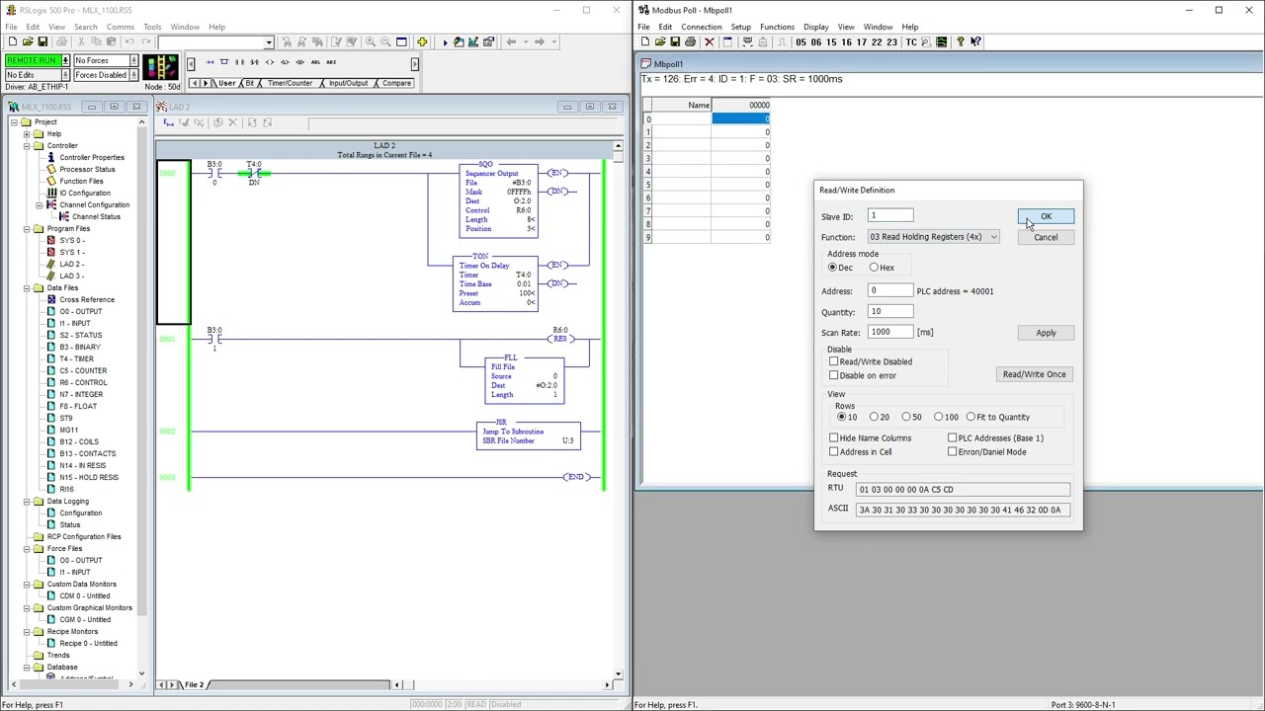The image size is (1265, 711).
Task: Toggle PLC Addresses (Base 1) checkbox
Action: tap(953, 437)
